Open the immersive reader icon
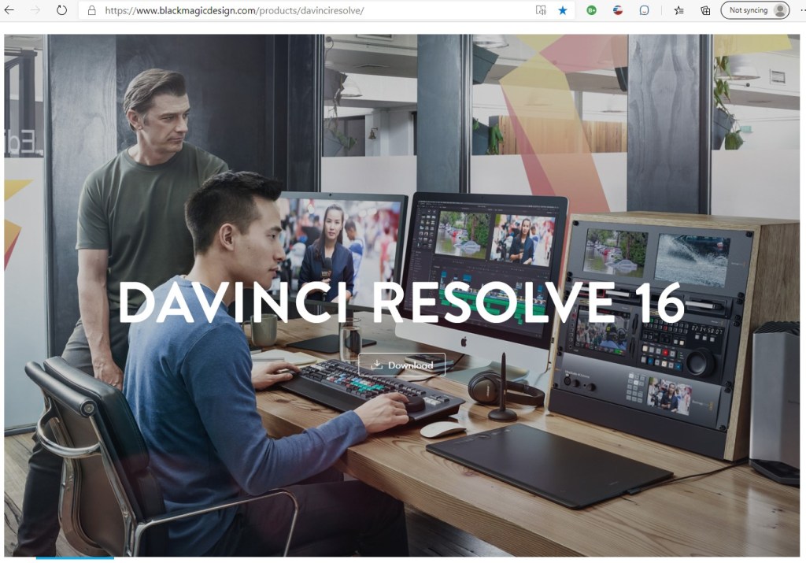Viewport: 806px width, 563px height. tap(541, 10)
